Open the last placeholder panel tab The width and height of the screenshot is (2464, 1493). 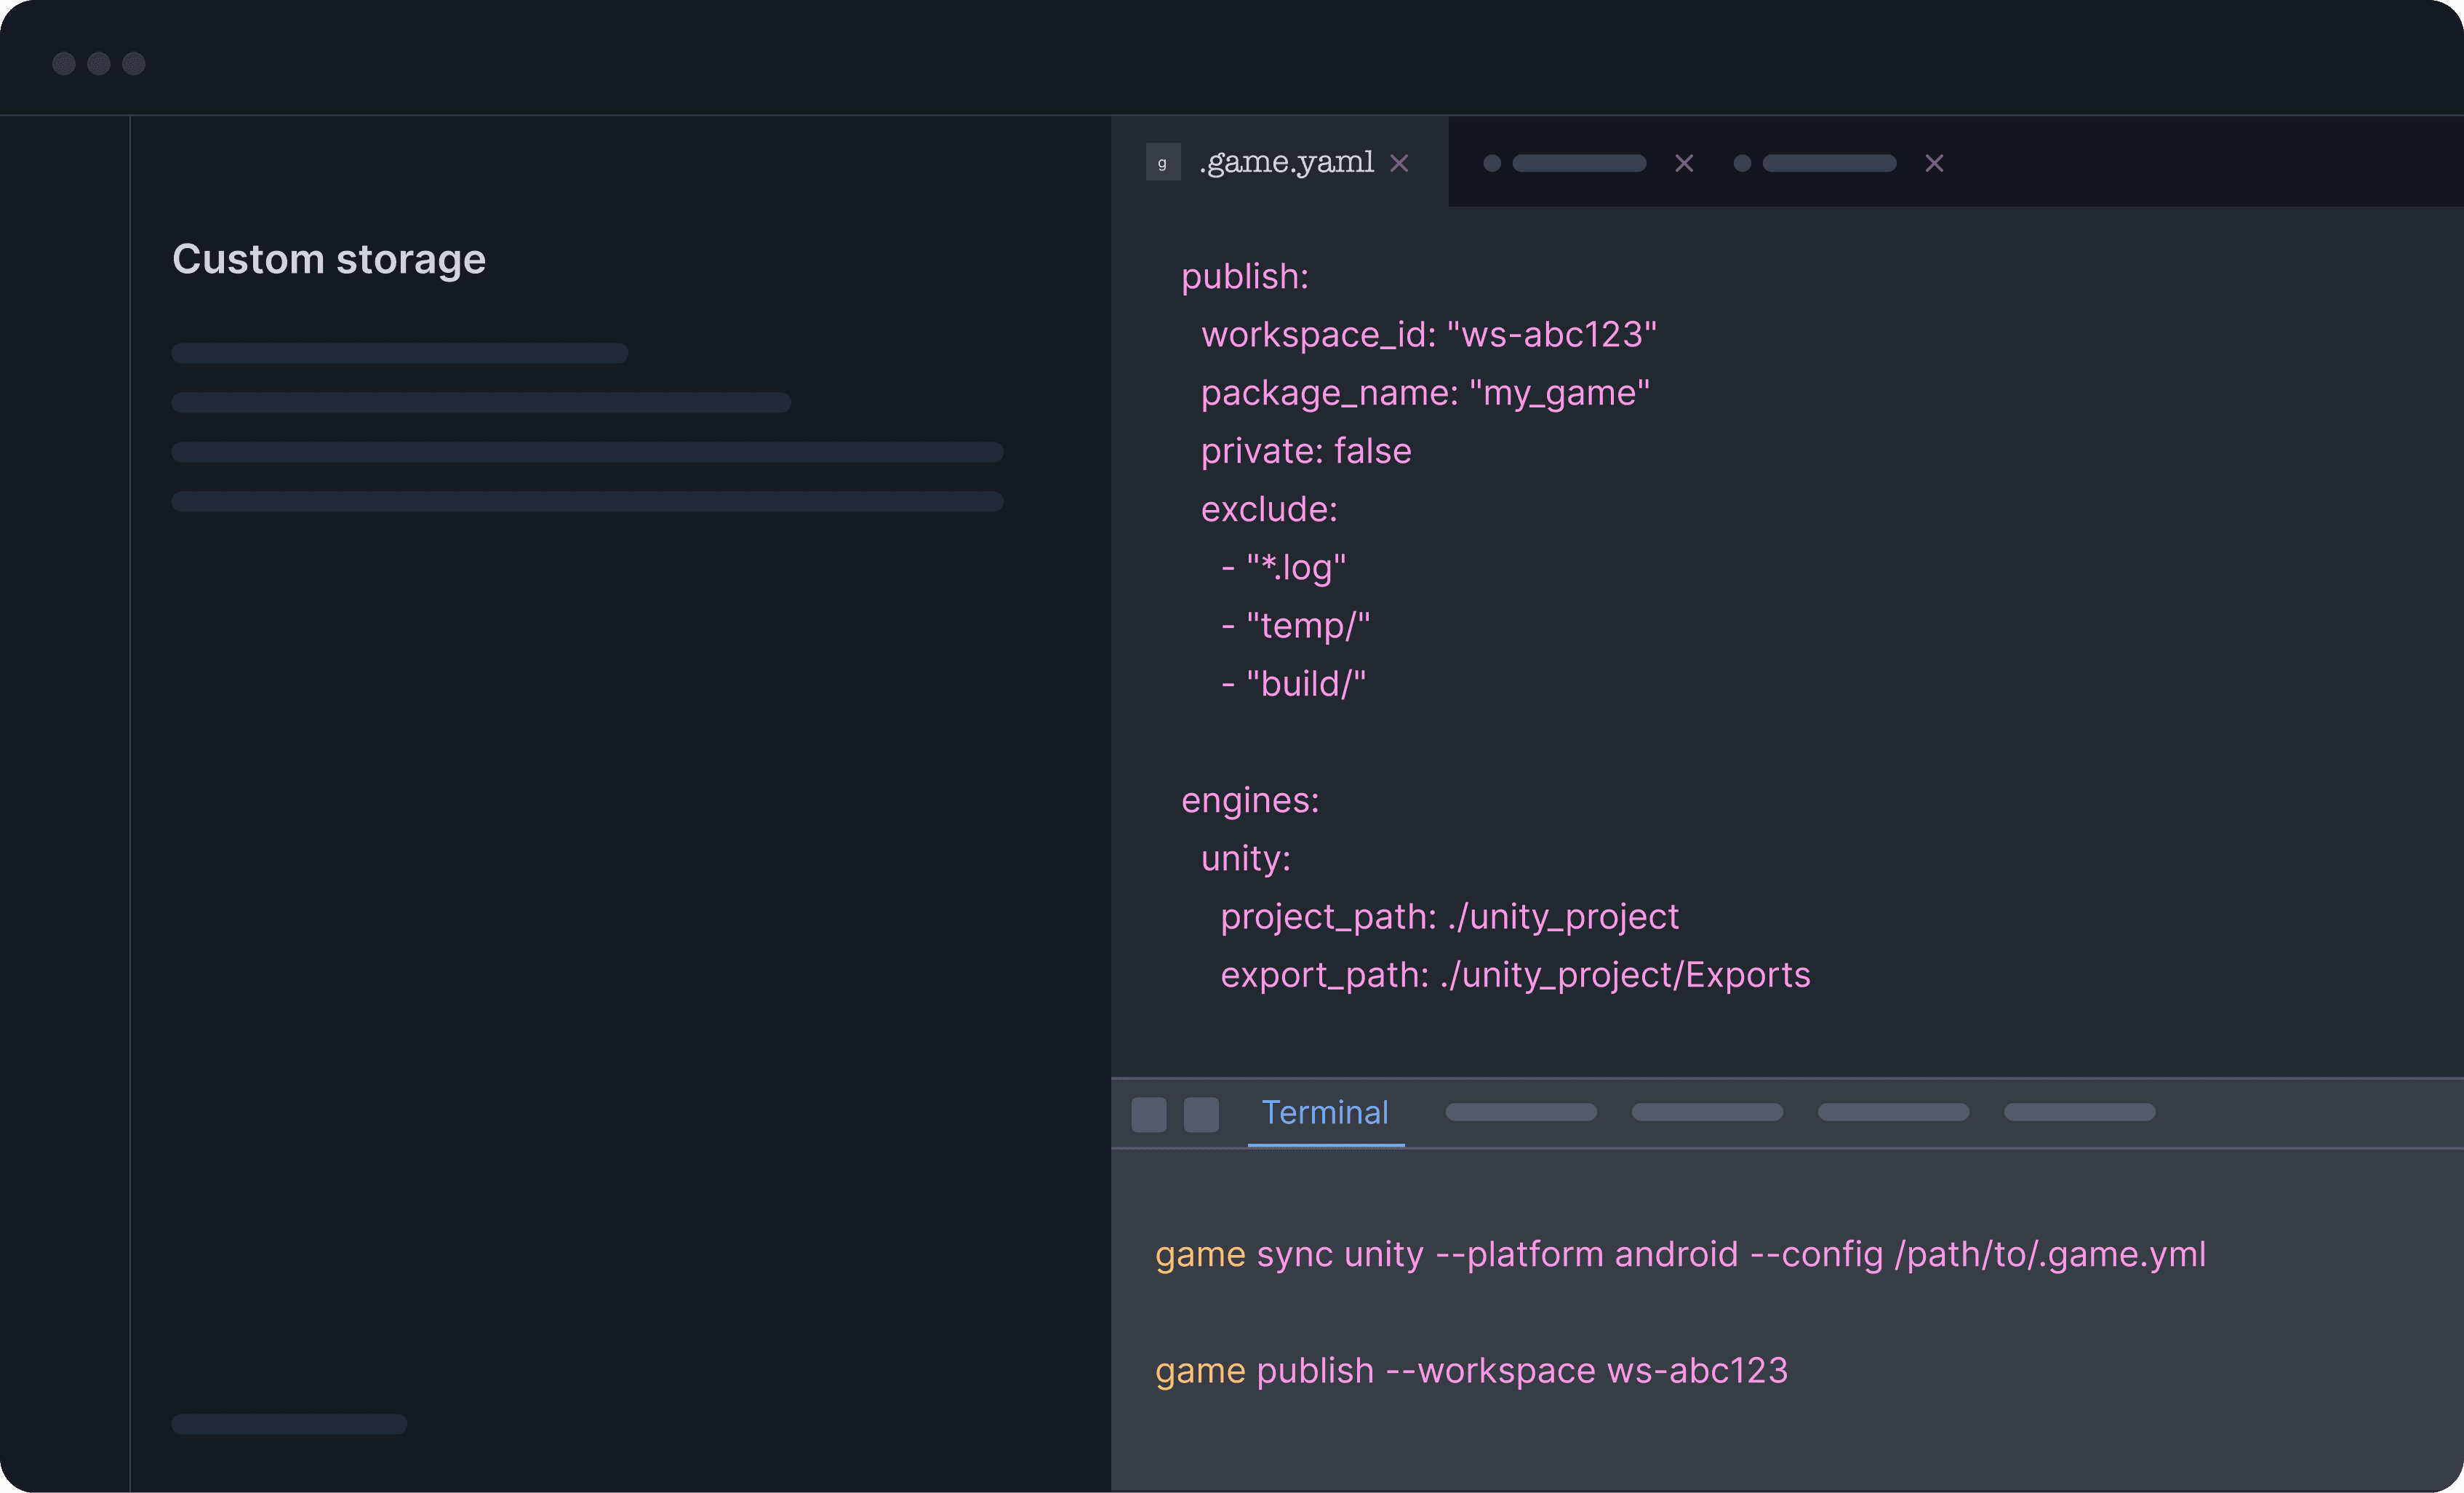[x=2079, y=1112]
